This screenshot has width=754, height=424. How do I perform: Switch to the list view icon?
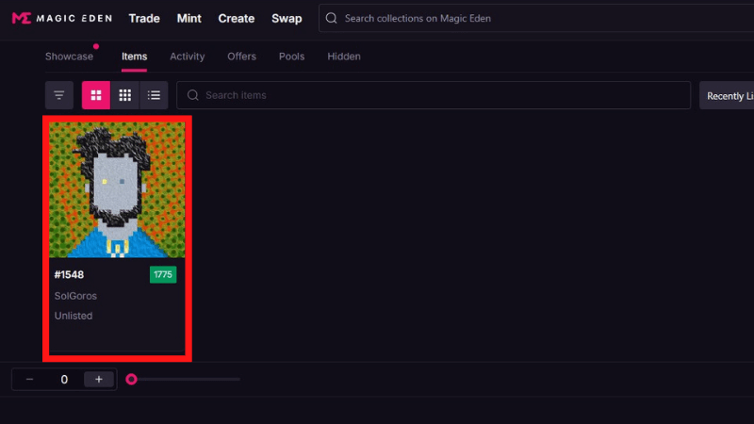pos(154,95)
